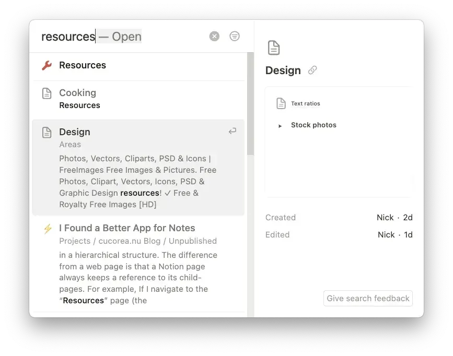Click the Give search feedback button
The image size is (453, 356).
tap(367, 298)
